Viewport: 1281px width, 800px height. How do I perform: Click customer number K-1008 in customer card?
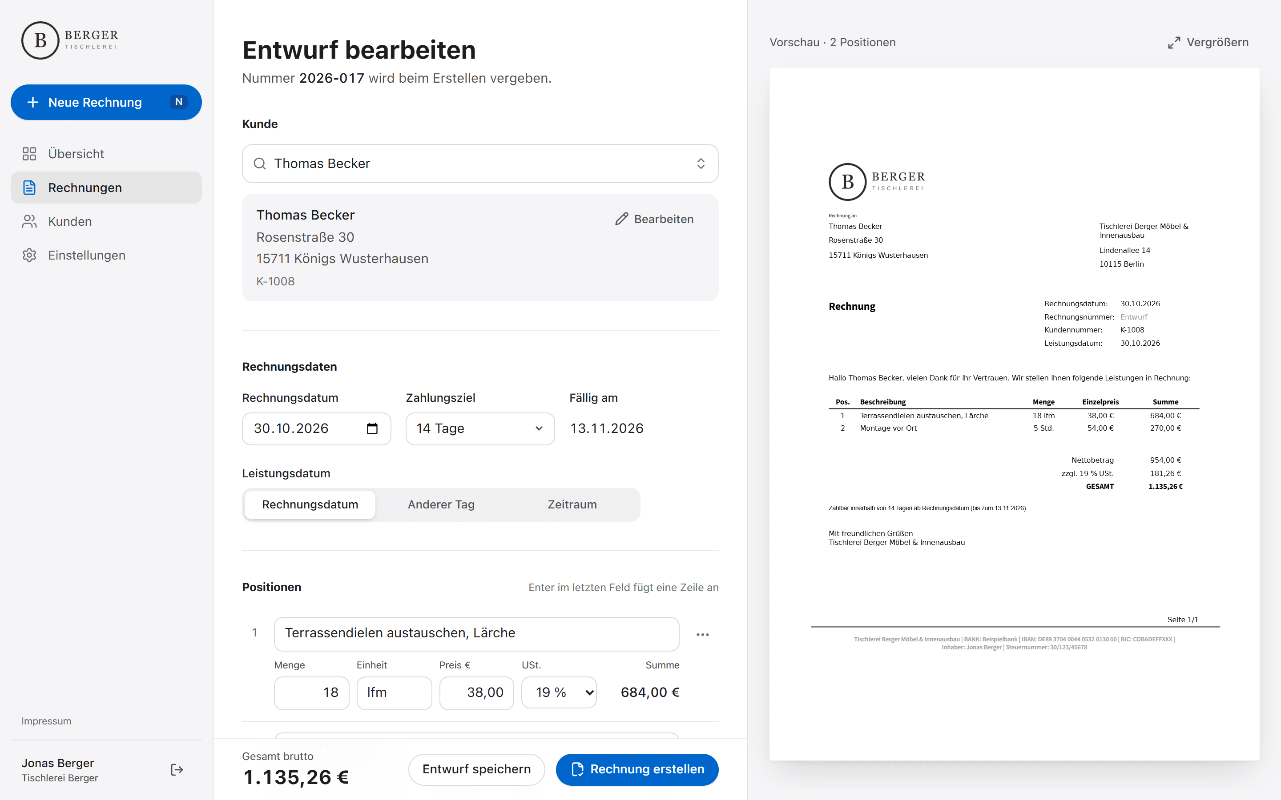coord(275,281)
